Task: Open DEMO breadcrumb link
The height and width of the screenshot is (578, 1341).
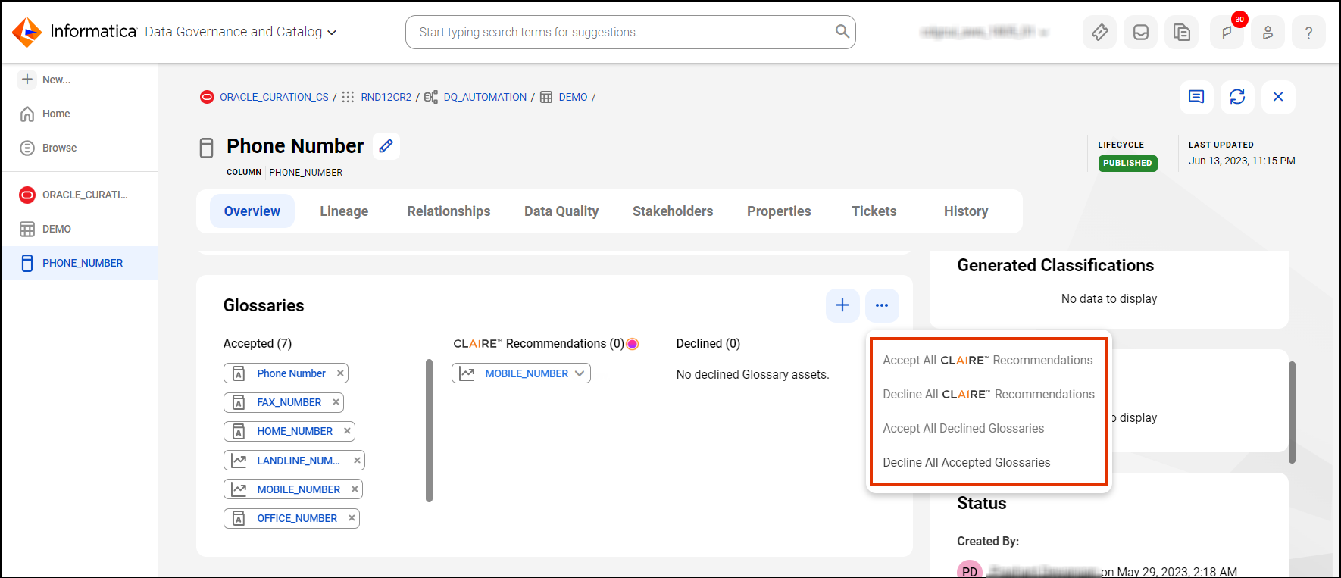Action: (573, 97)
